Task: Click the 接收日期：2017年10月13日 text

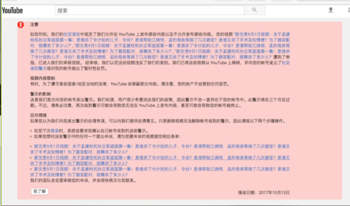Action: (x=264, y=193)
